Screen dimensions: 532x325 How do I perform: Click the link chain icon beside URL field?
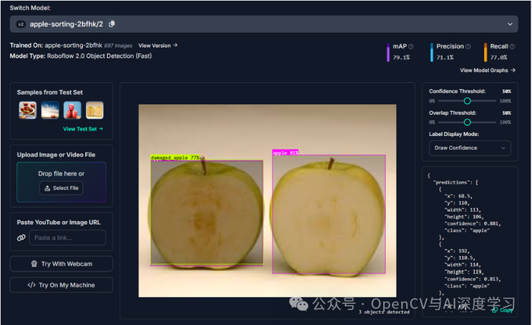pos(21,238)
